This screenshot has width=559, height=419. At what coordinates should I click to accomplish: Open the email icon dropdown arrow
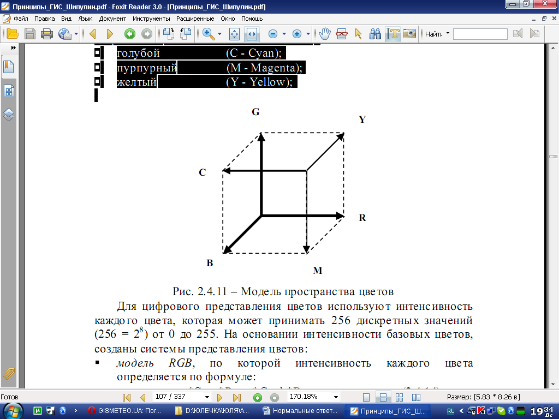pyautogui.click(x=76, y=34)
